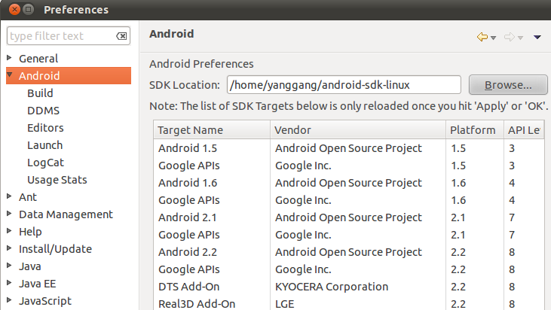Focus the filter text search box
551x310 pixels.
60,36
